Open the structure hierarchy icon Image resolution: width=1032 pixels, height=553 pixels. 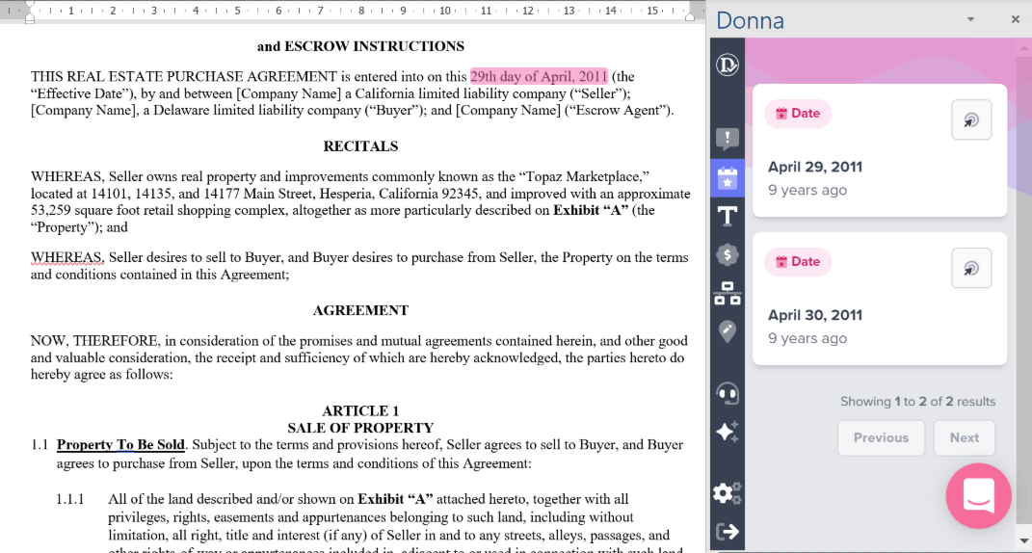click(x=728, y=293)
